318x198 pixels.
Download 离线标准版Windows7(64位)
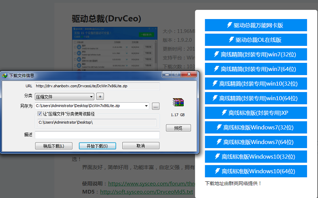coord(256,142)
